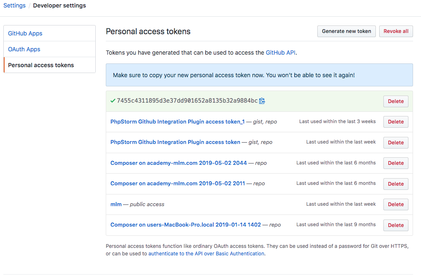The image size is (421, 275).
Task: View Composer on academy-mlm.com 2019-05-02 2044 token
Action: click(x=178, y=163)
